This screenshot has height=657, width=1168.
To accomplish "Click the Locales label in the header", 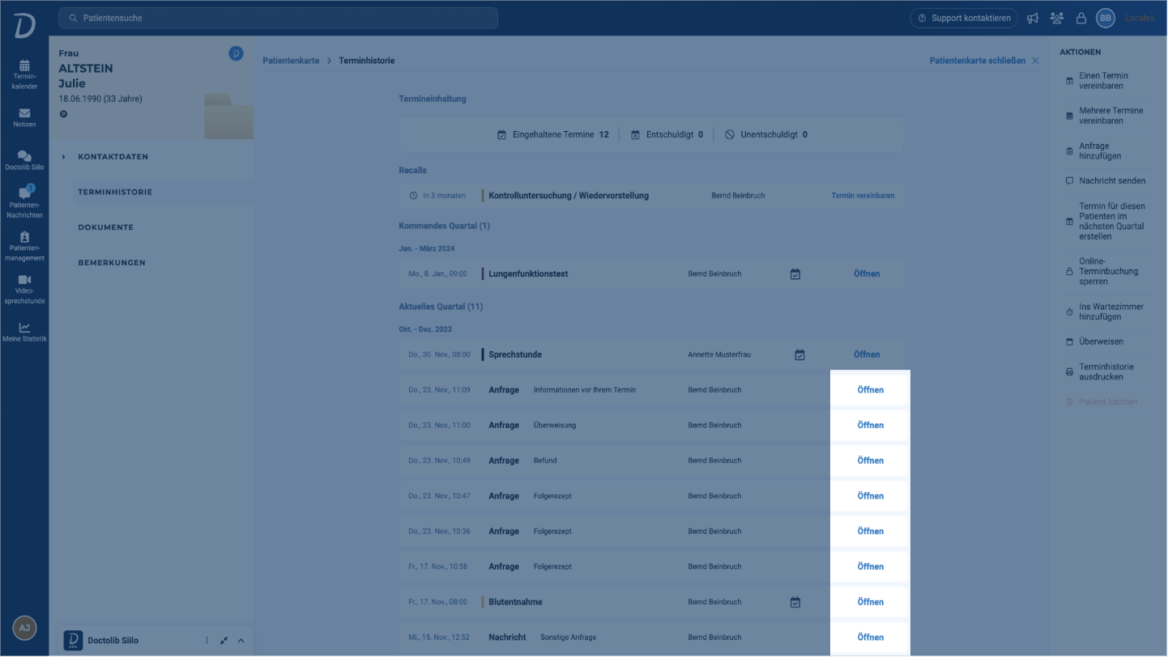I will click(x=1140, y=18).
